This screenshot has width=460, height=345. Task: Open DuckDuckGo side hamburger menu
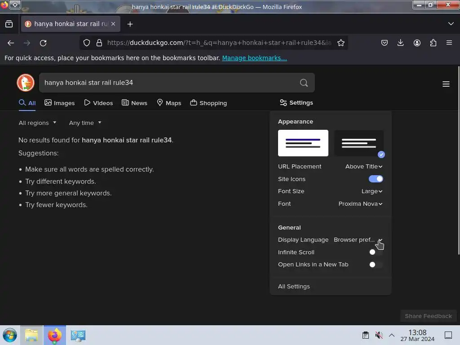pos(446,84)
